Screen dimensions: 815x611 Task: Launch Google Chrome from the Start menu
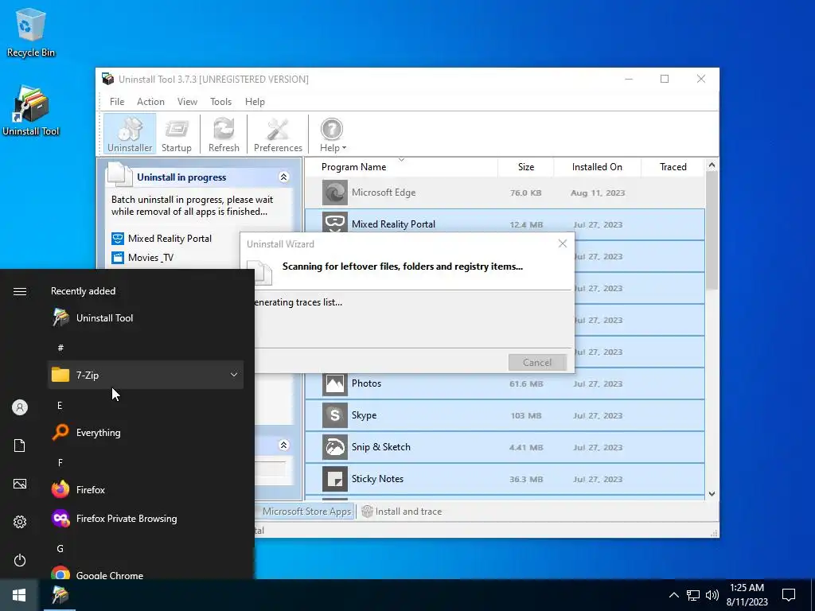[x=146, y=575]
